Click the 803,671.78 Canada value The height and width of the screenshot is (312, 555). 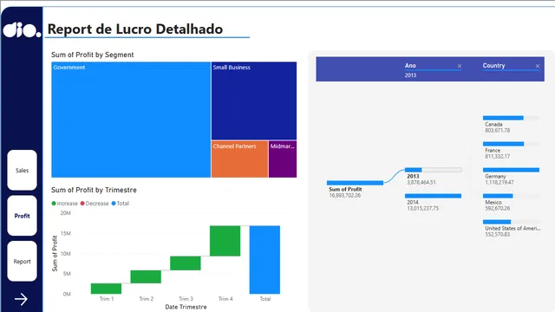click(498, 131)
